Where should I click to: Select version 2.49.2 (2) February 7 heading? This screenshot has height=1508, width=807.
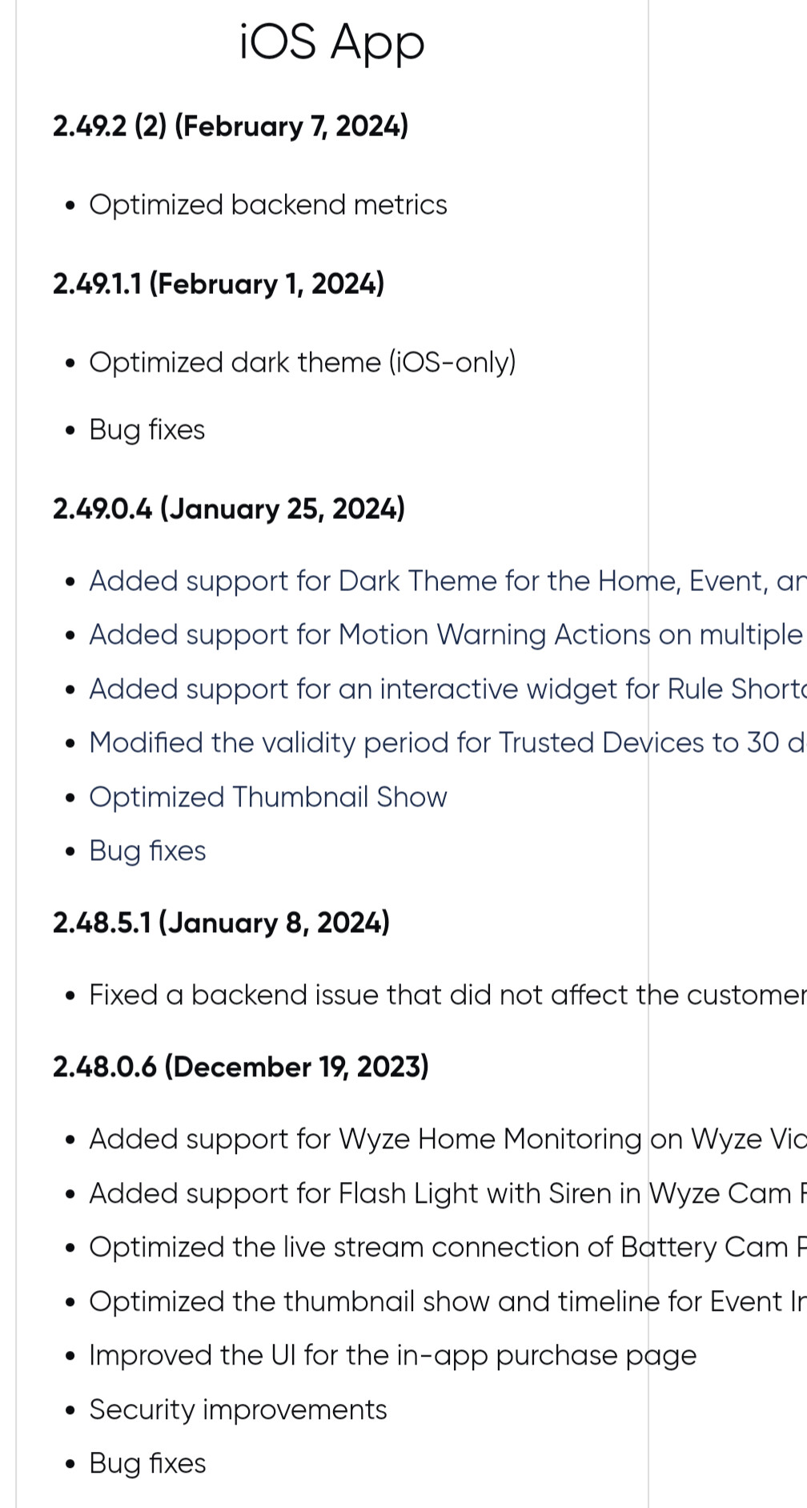click(x=231, y=127)
